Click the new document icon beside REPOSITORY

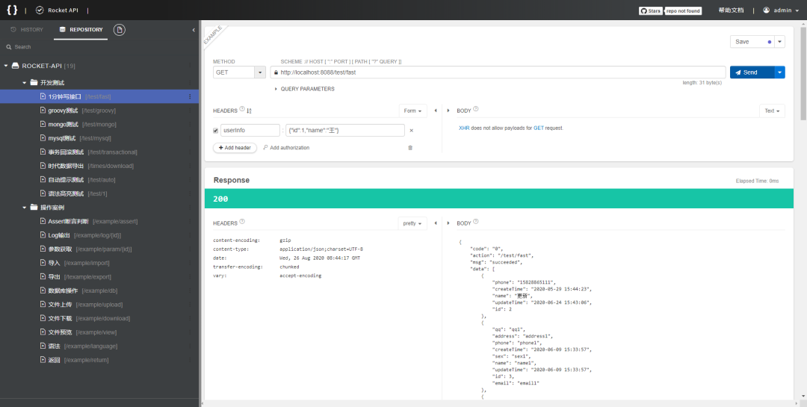(x=120, y=30)
